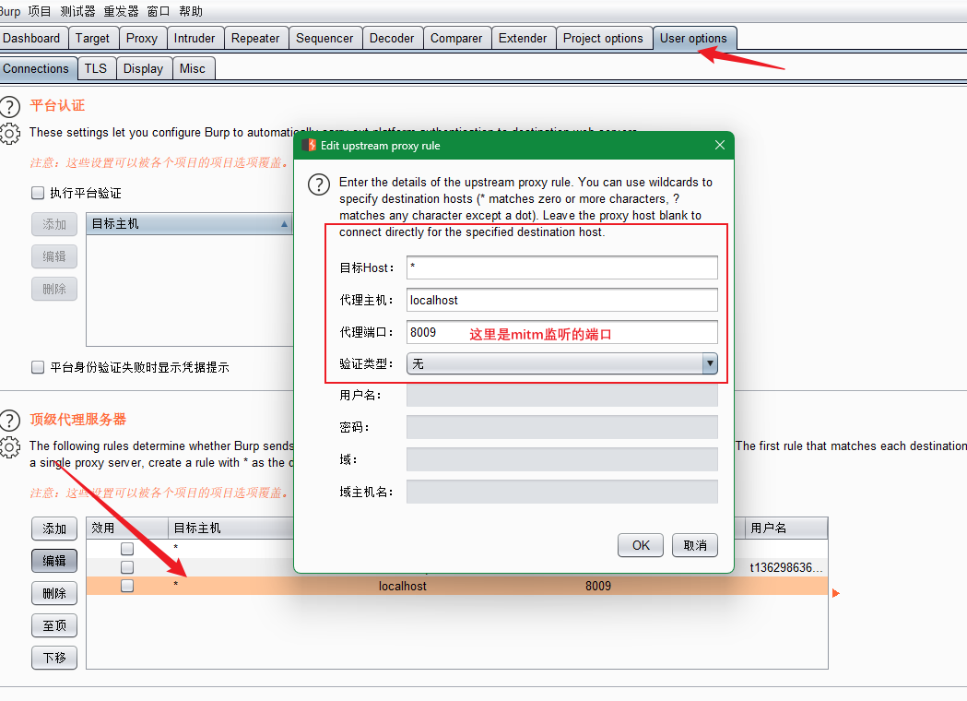Open the Dashboard tab
Screen dimensions: 967x701
coord(31,38)
